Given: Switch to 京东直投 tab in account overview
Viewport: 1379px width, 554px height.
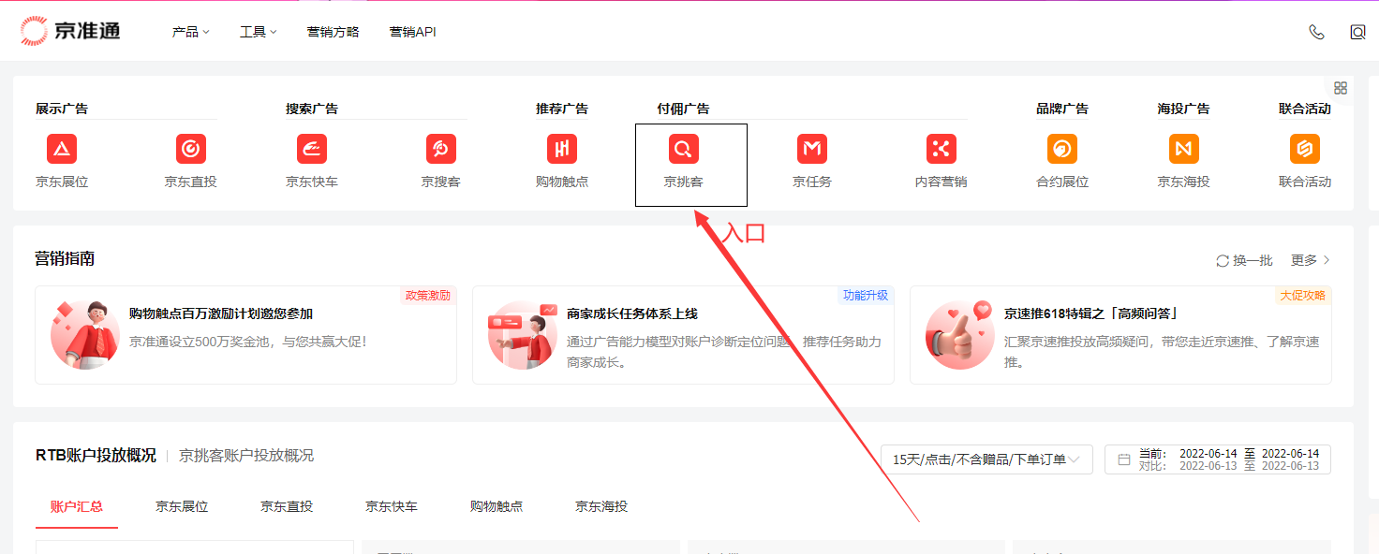Looking at the screenshot, I should tap(287, 506).
